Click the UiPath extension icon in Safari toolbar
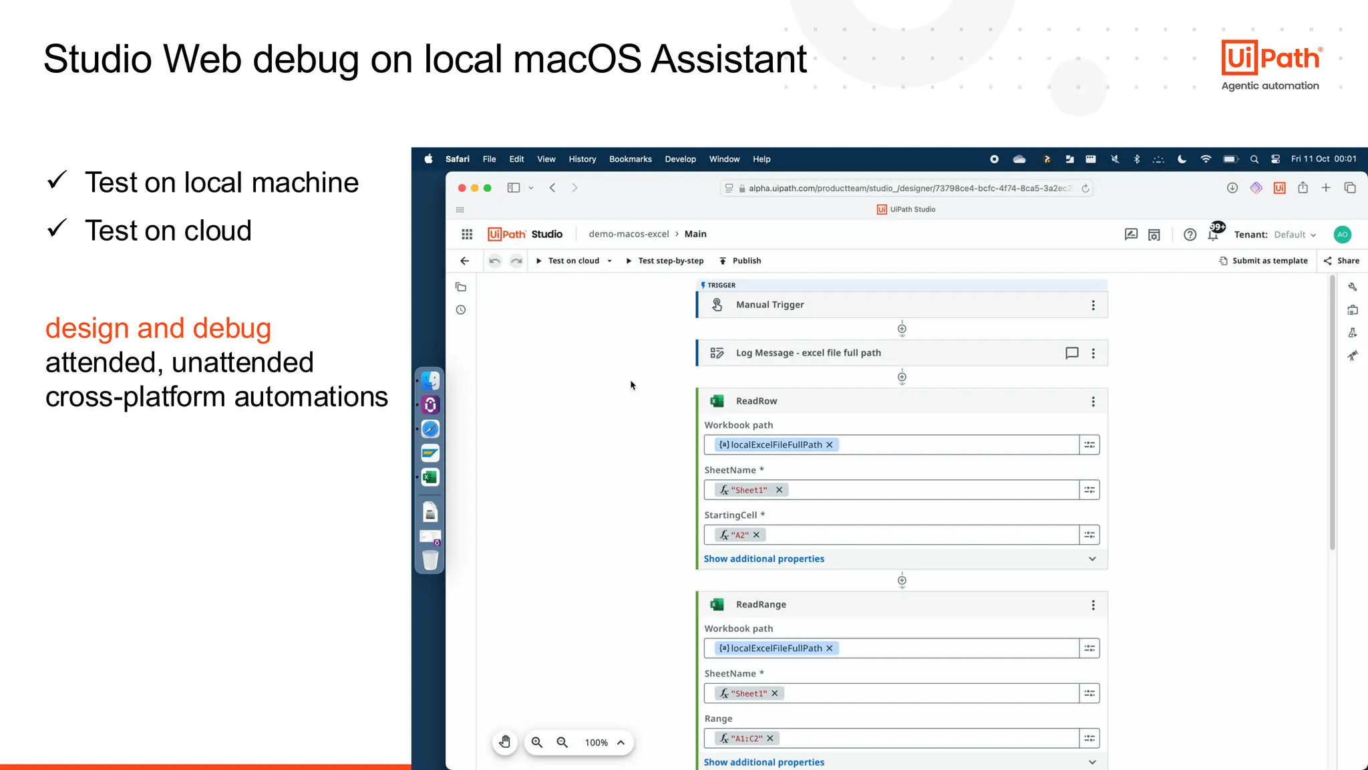Image resolution: width=1368 pixels, height=770 pixels. click(1279, 188)
